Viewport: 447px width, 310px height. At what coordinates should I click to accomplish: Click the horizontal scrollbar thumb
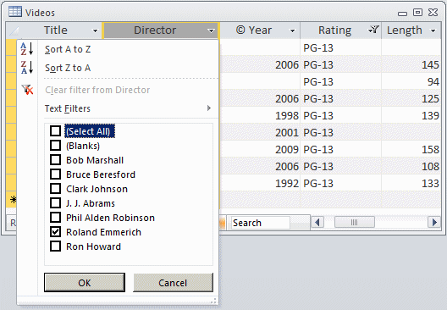point(355,222)
